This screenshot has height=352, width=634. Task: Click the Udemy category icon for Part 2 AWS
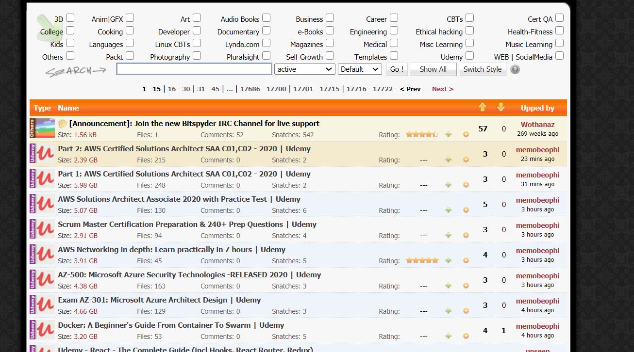[x=42, y=154]
